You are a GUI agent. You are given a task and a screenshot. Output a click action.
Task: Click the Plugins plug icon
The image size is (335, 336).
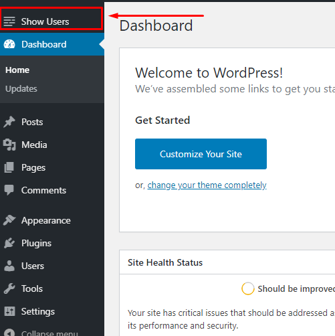point(9,243)
